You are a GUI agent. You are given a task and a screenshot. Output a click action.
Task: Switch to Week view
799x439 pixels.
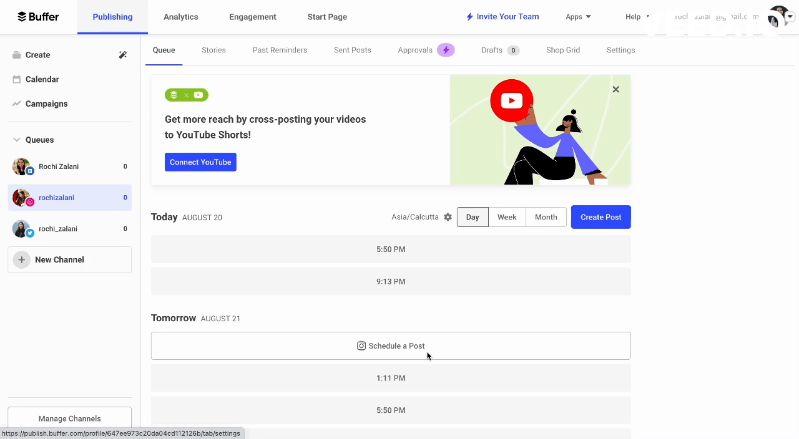coord(507,217)
